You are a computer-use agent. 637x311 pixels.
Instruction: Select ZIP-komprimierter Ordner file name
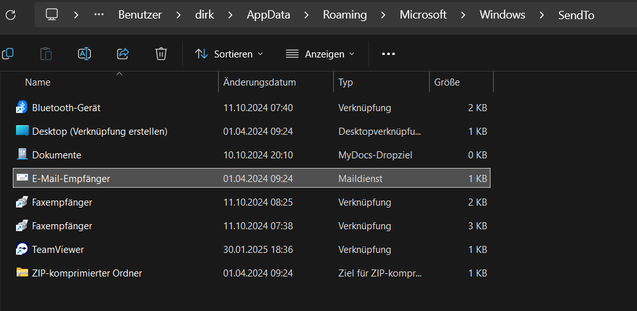click(x=87, y=273)
